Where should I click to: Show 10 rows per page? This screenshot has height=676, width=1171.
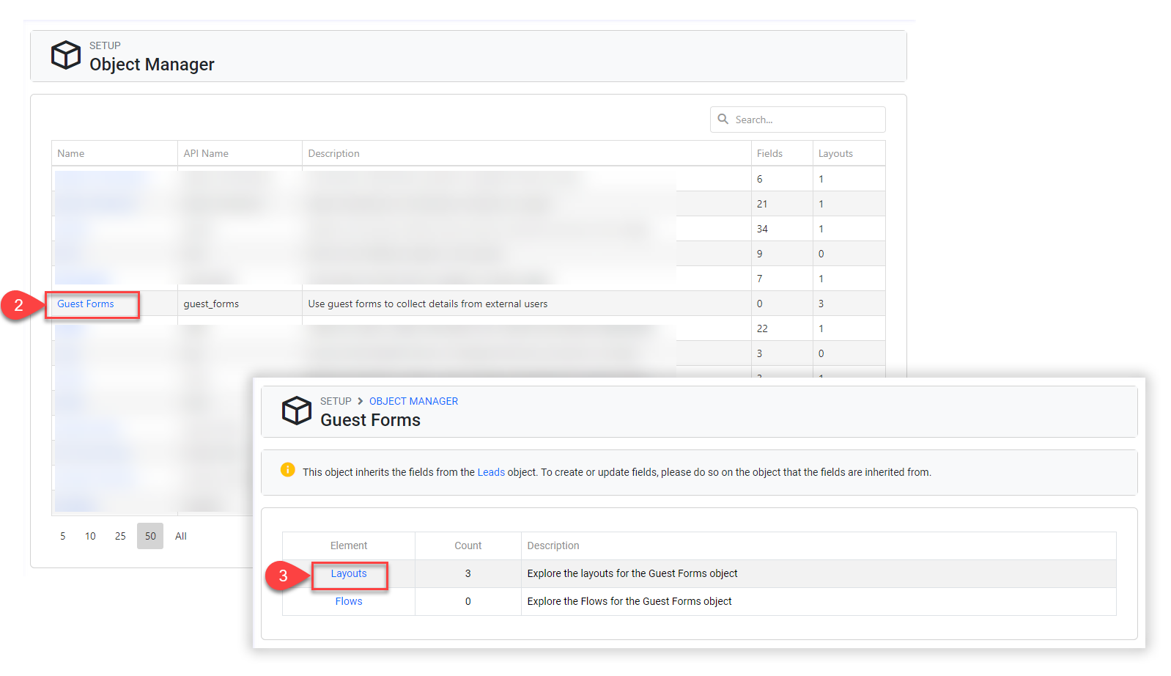(90, 536)
